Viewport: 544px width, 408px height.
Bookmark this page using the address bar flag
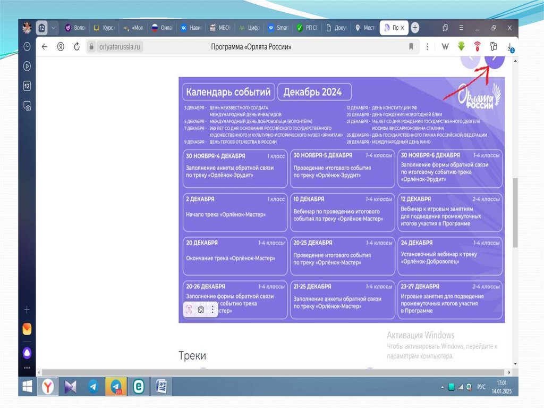coord(411,47)
